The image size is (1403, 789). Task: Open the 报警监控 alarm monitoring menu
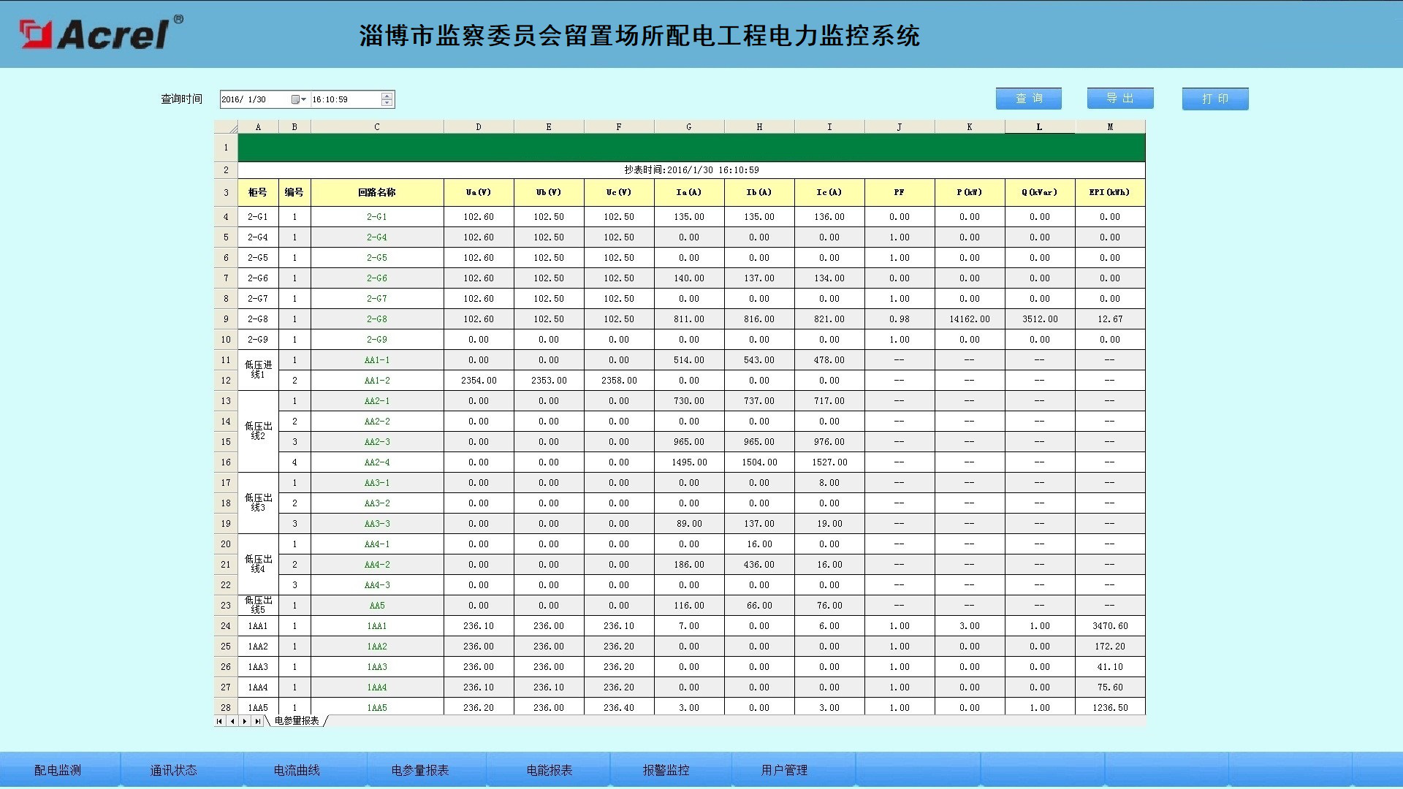(x=666, y=770)
